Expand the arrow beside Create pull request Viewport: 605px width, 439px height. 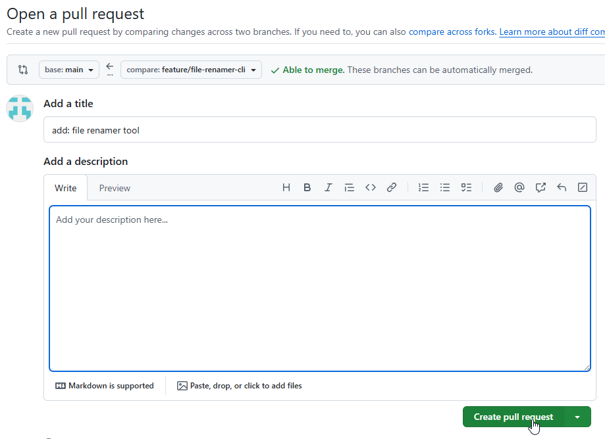[x=577, y=417]
